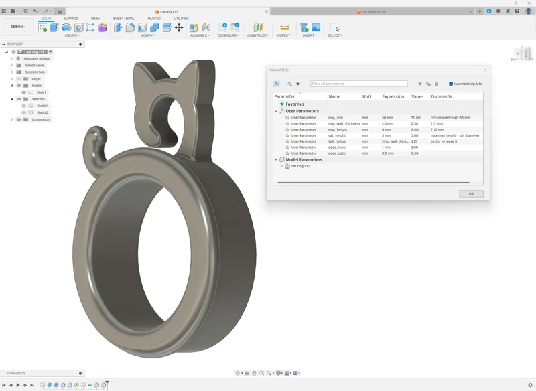
Task: Click the fx user parameters filter icon
Action: point(277,84)
